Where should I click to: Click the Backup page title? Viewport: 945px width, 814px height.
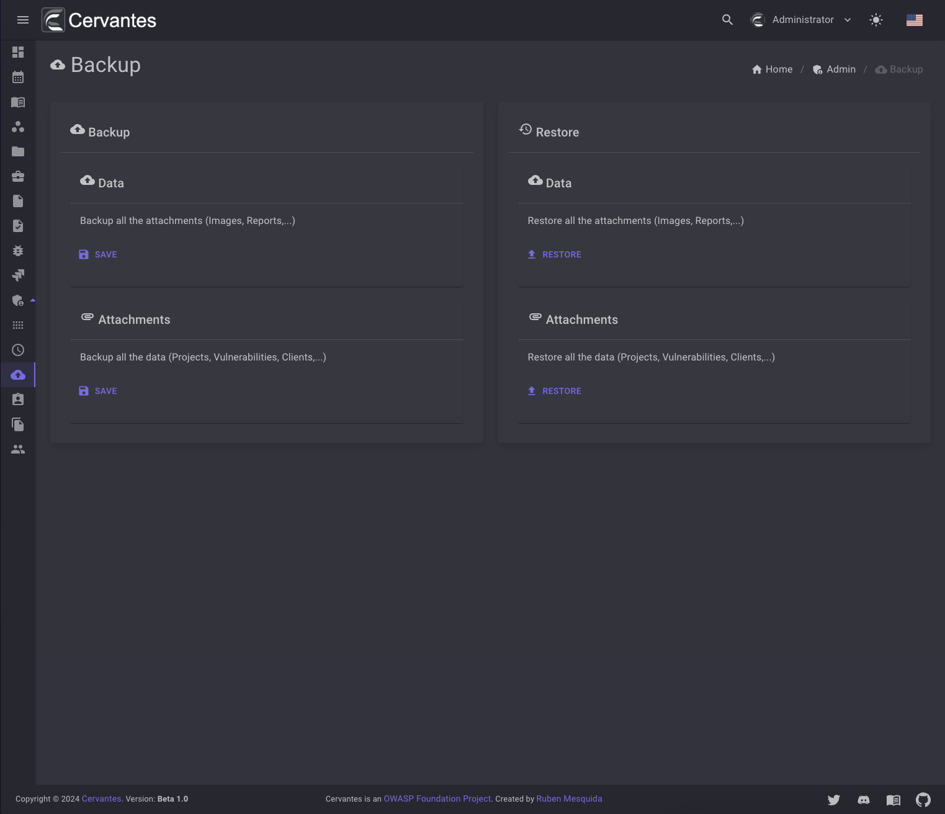pyautogui.click(x=105, y=65)
